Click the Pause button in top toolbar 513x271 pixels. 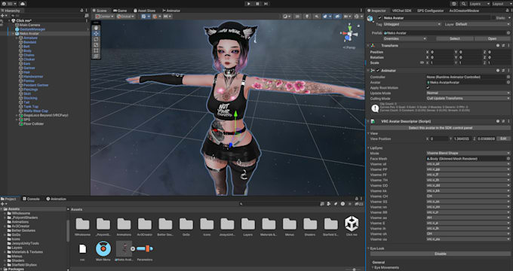tap(257, 4)
